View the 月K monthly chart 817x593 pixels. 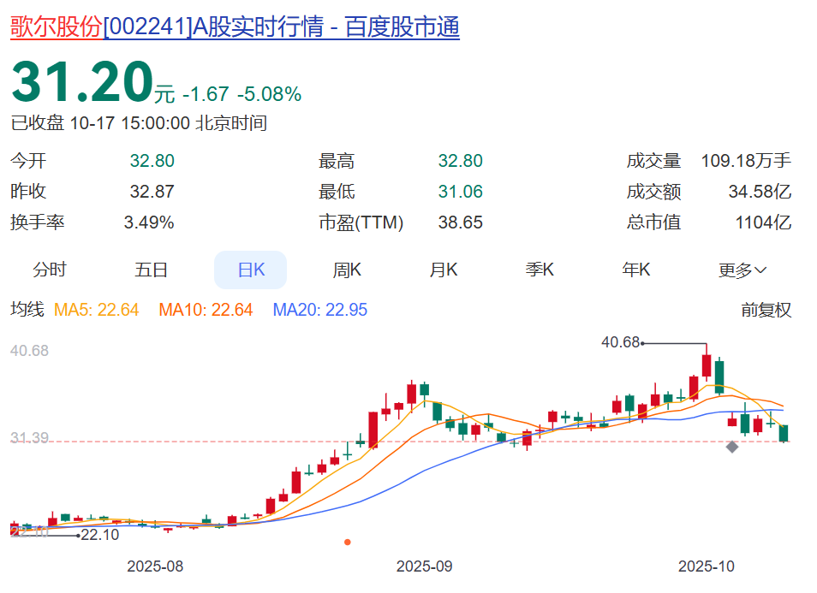pos(442,269)
